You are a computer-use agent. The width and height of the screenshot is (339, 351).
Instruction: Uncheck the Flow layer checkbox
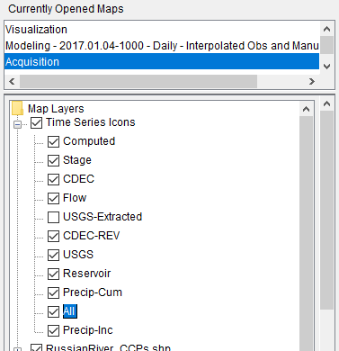click(x=53, y=198)
